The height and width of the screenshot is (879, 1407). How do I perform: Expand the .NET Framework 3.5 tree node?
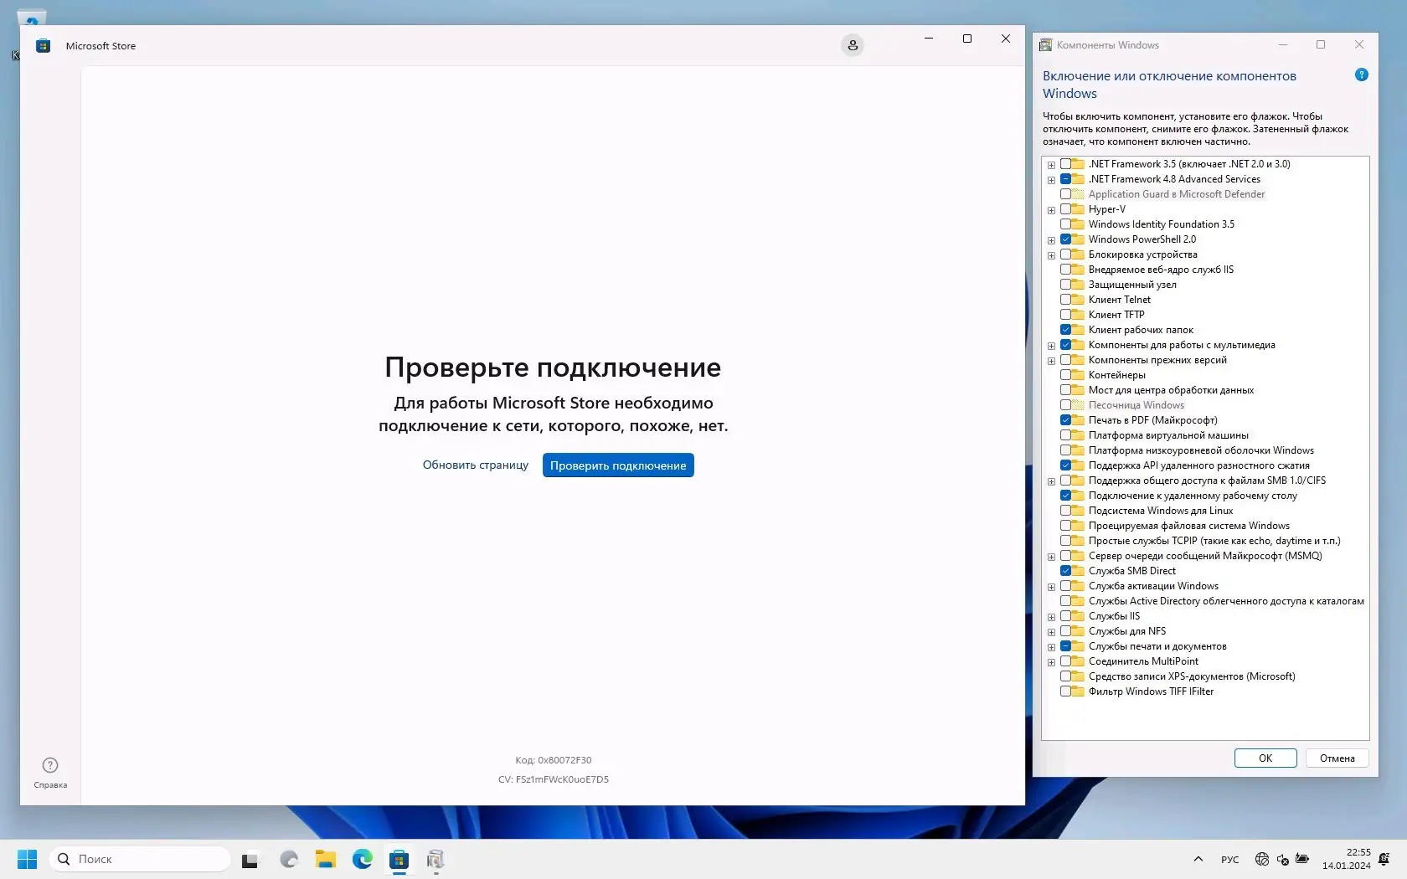tap(1051, 165)
